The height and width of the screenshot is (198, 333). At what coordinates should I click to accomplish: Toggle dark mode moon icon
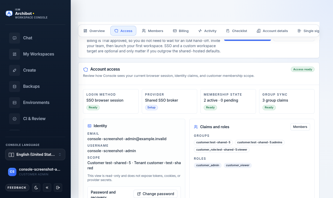(x=36, y=188)
